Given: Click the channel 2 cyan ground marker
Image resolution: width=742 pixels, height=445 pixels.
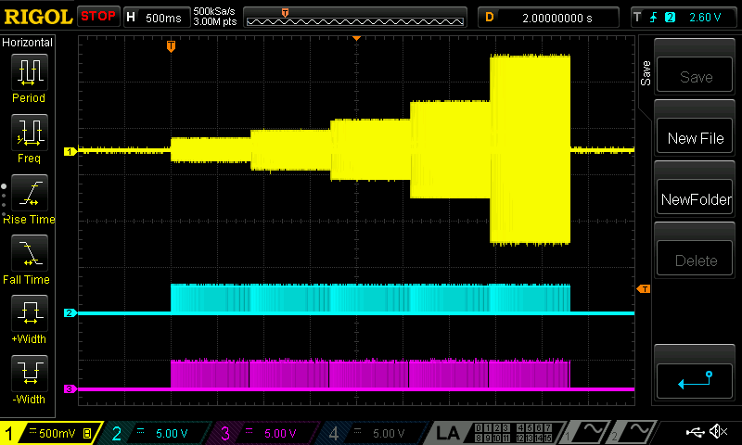Looking at the screenshot, I should pyautogui.click(x=70, y=312).
